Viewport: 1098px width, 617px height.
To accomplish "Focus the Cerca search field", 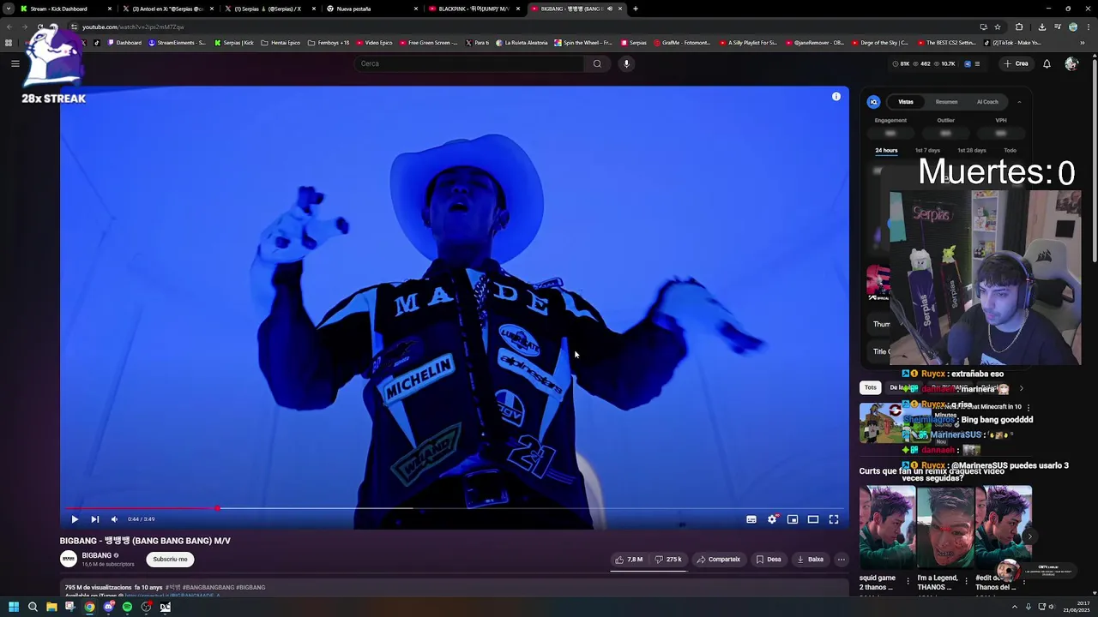I will pos(470,63).
